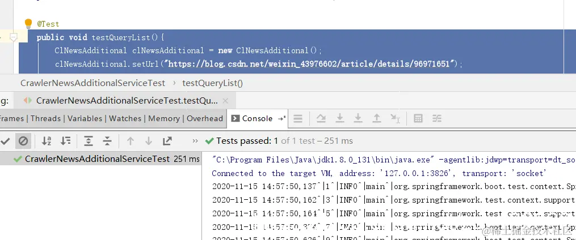Click the Step Into debugger icon
Screen dimensions: 576x240
pos(340,118)
